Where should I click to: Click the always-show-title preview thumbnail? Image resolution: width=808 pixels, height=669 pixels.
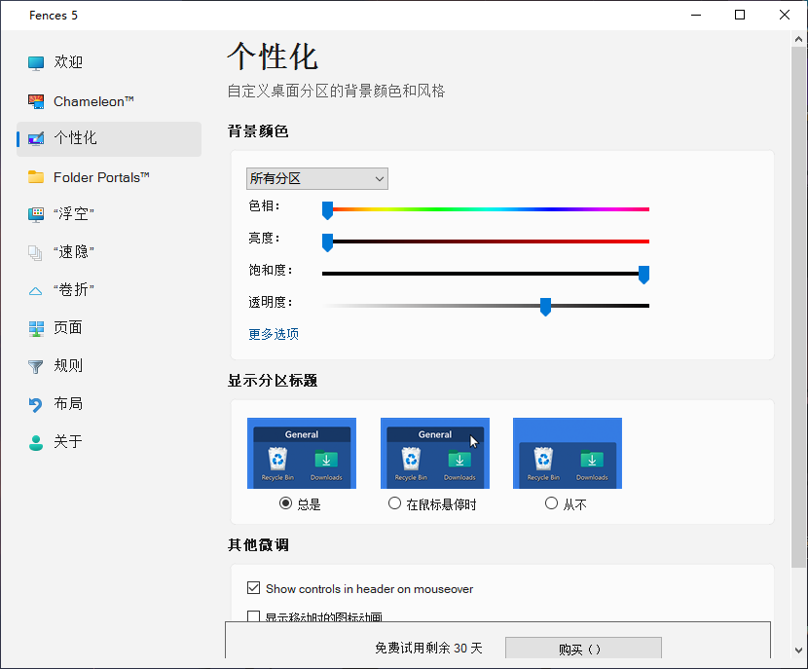(302, 453)
